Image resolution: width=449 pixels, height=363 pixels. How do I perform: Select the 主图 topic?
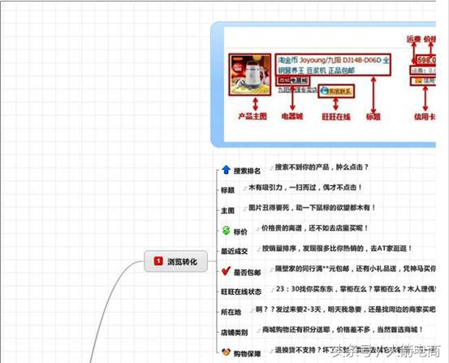coord(227,210)
